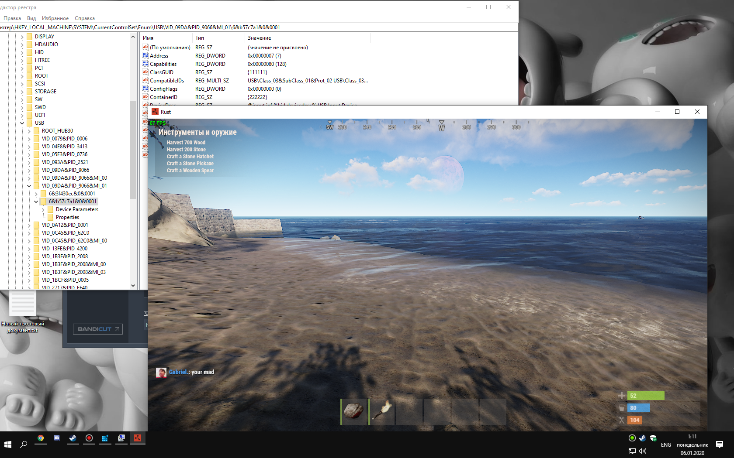The width and height of the screenshot is (734, 458).
Task: Open the Избранное menu
Action: 55,18
